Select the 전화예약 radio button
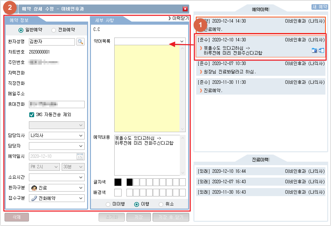 [x=54, y=30]
